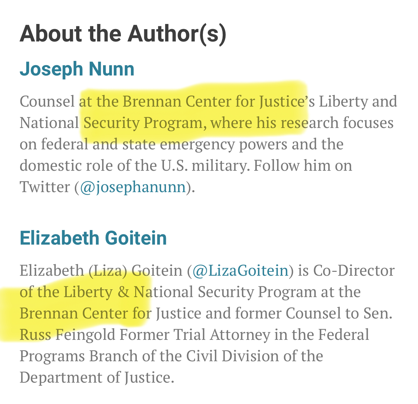Click highlighted 'Brennan Center for' in Goitein's bio
This screenshot has width=418, height=404.
click(x=85, y=313)
